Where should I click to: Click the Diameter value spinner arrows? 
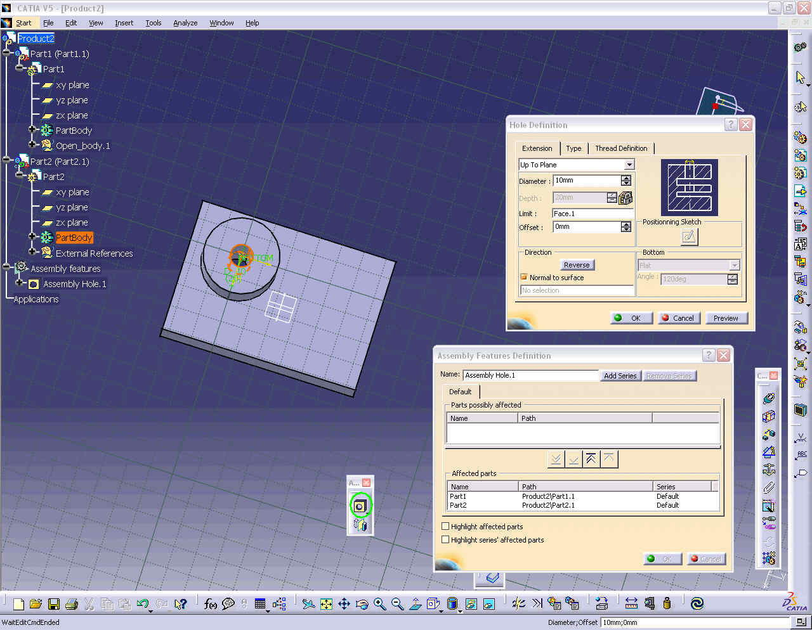[626, 181]
